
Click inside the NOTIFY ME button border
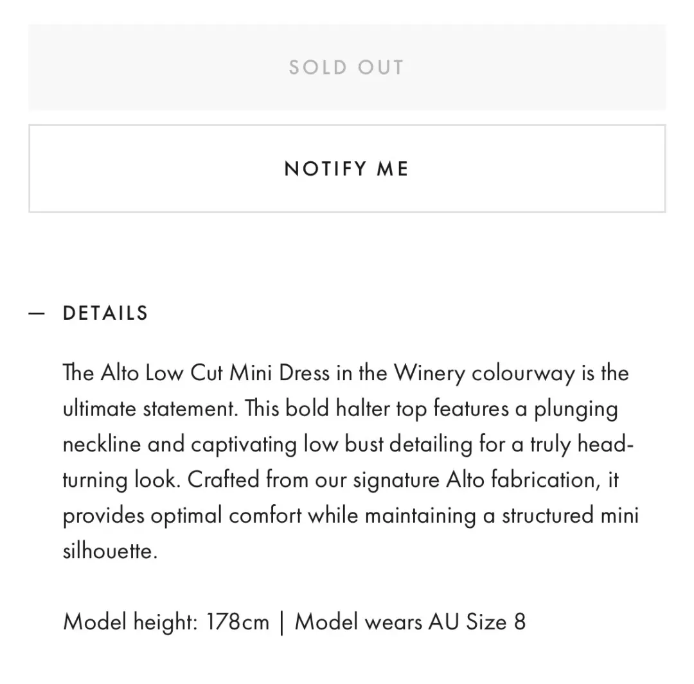[x=346, y=168]
